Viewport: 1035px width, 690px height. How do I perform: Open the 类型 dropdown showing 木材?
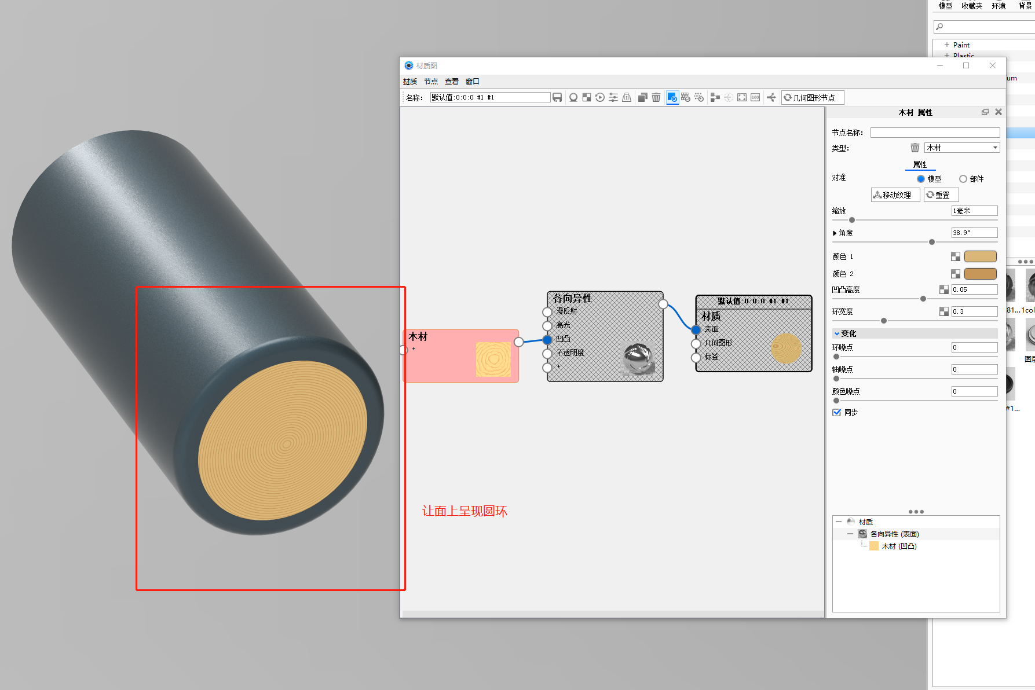pyautogui.click(x=962, y=148)
